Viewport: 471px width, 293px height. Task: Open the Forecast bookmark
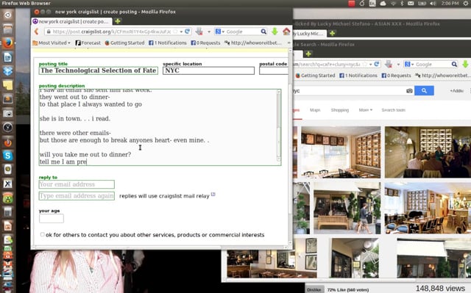coord(88,43)
